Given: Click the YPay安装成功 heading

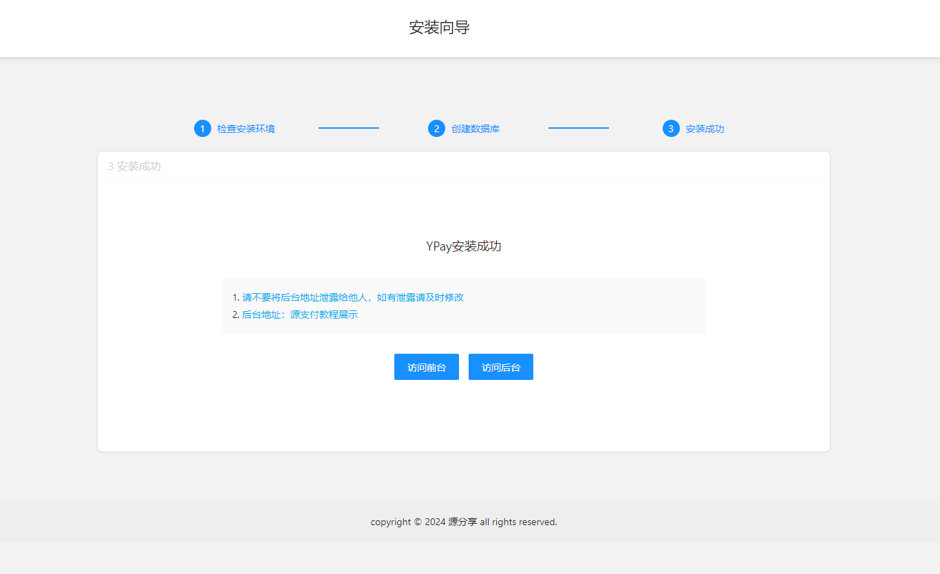Looking at the screenshot, I should click(x=464, y=246).
